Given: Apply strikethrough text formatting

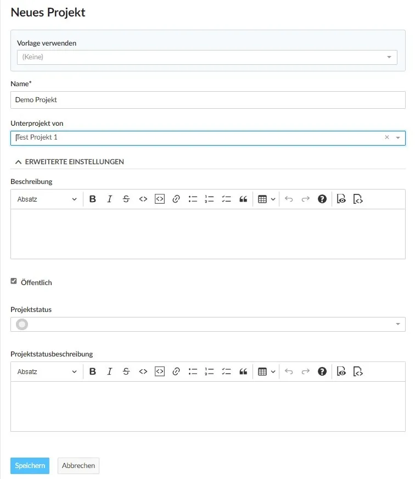Looking at the screenshot, I should 126,199.
